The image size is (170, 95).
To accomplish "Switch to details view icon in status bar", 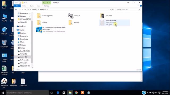I will coord(138,70).
